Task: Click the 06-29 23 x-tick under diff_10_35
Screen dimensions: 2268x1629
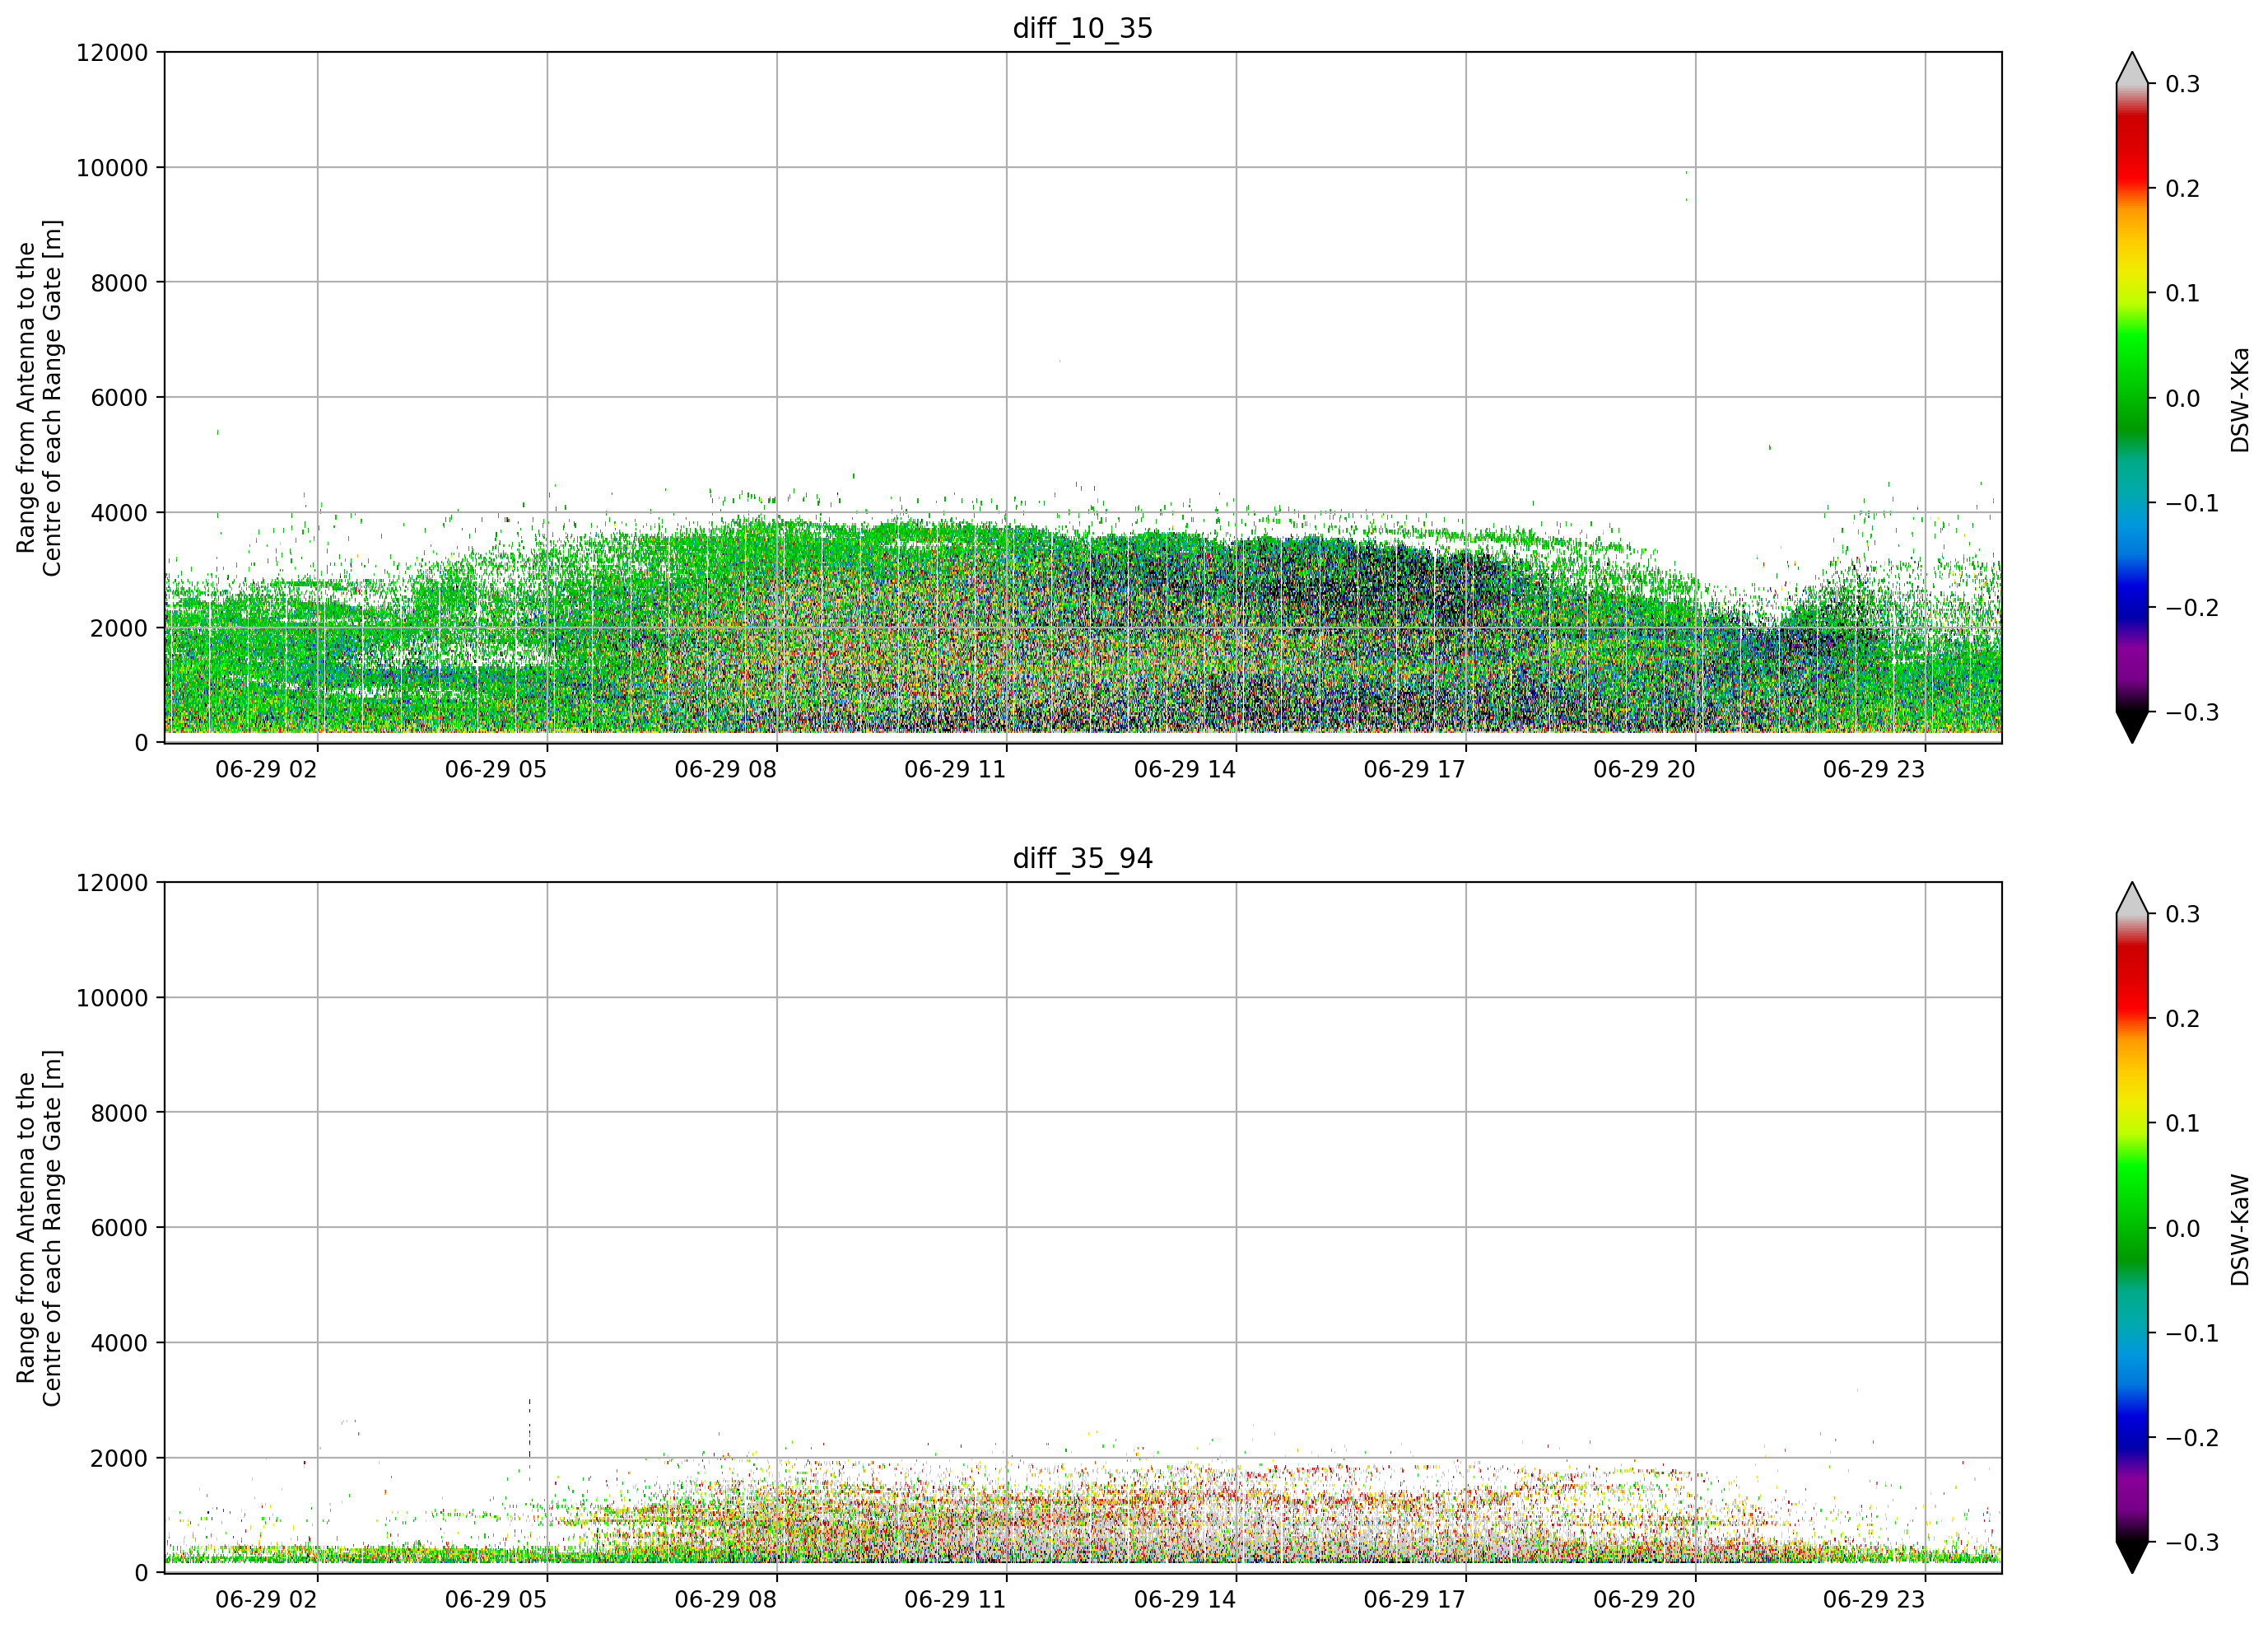Action: pos(1874,769)
